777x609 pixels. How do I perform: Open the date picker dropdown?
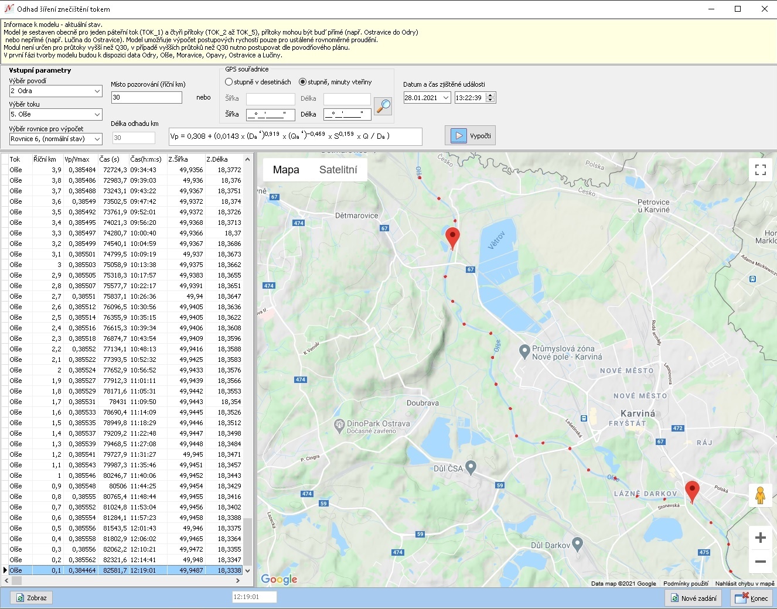tap(446, 98)
